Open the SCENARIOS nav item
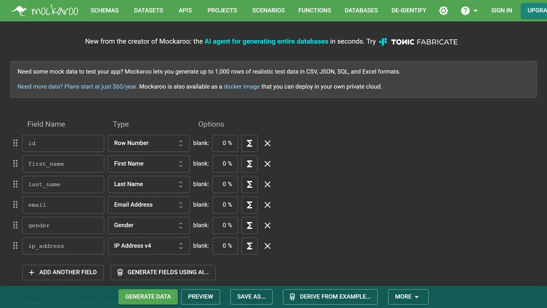Viewport: 547px width, 308px height. pos(268,10)
